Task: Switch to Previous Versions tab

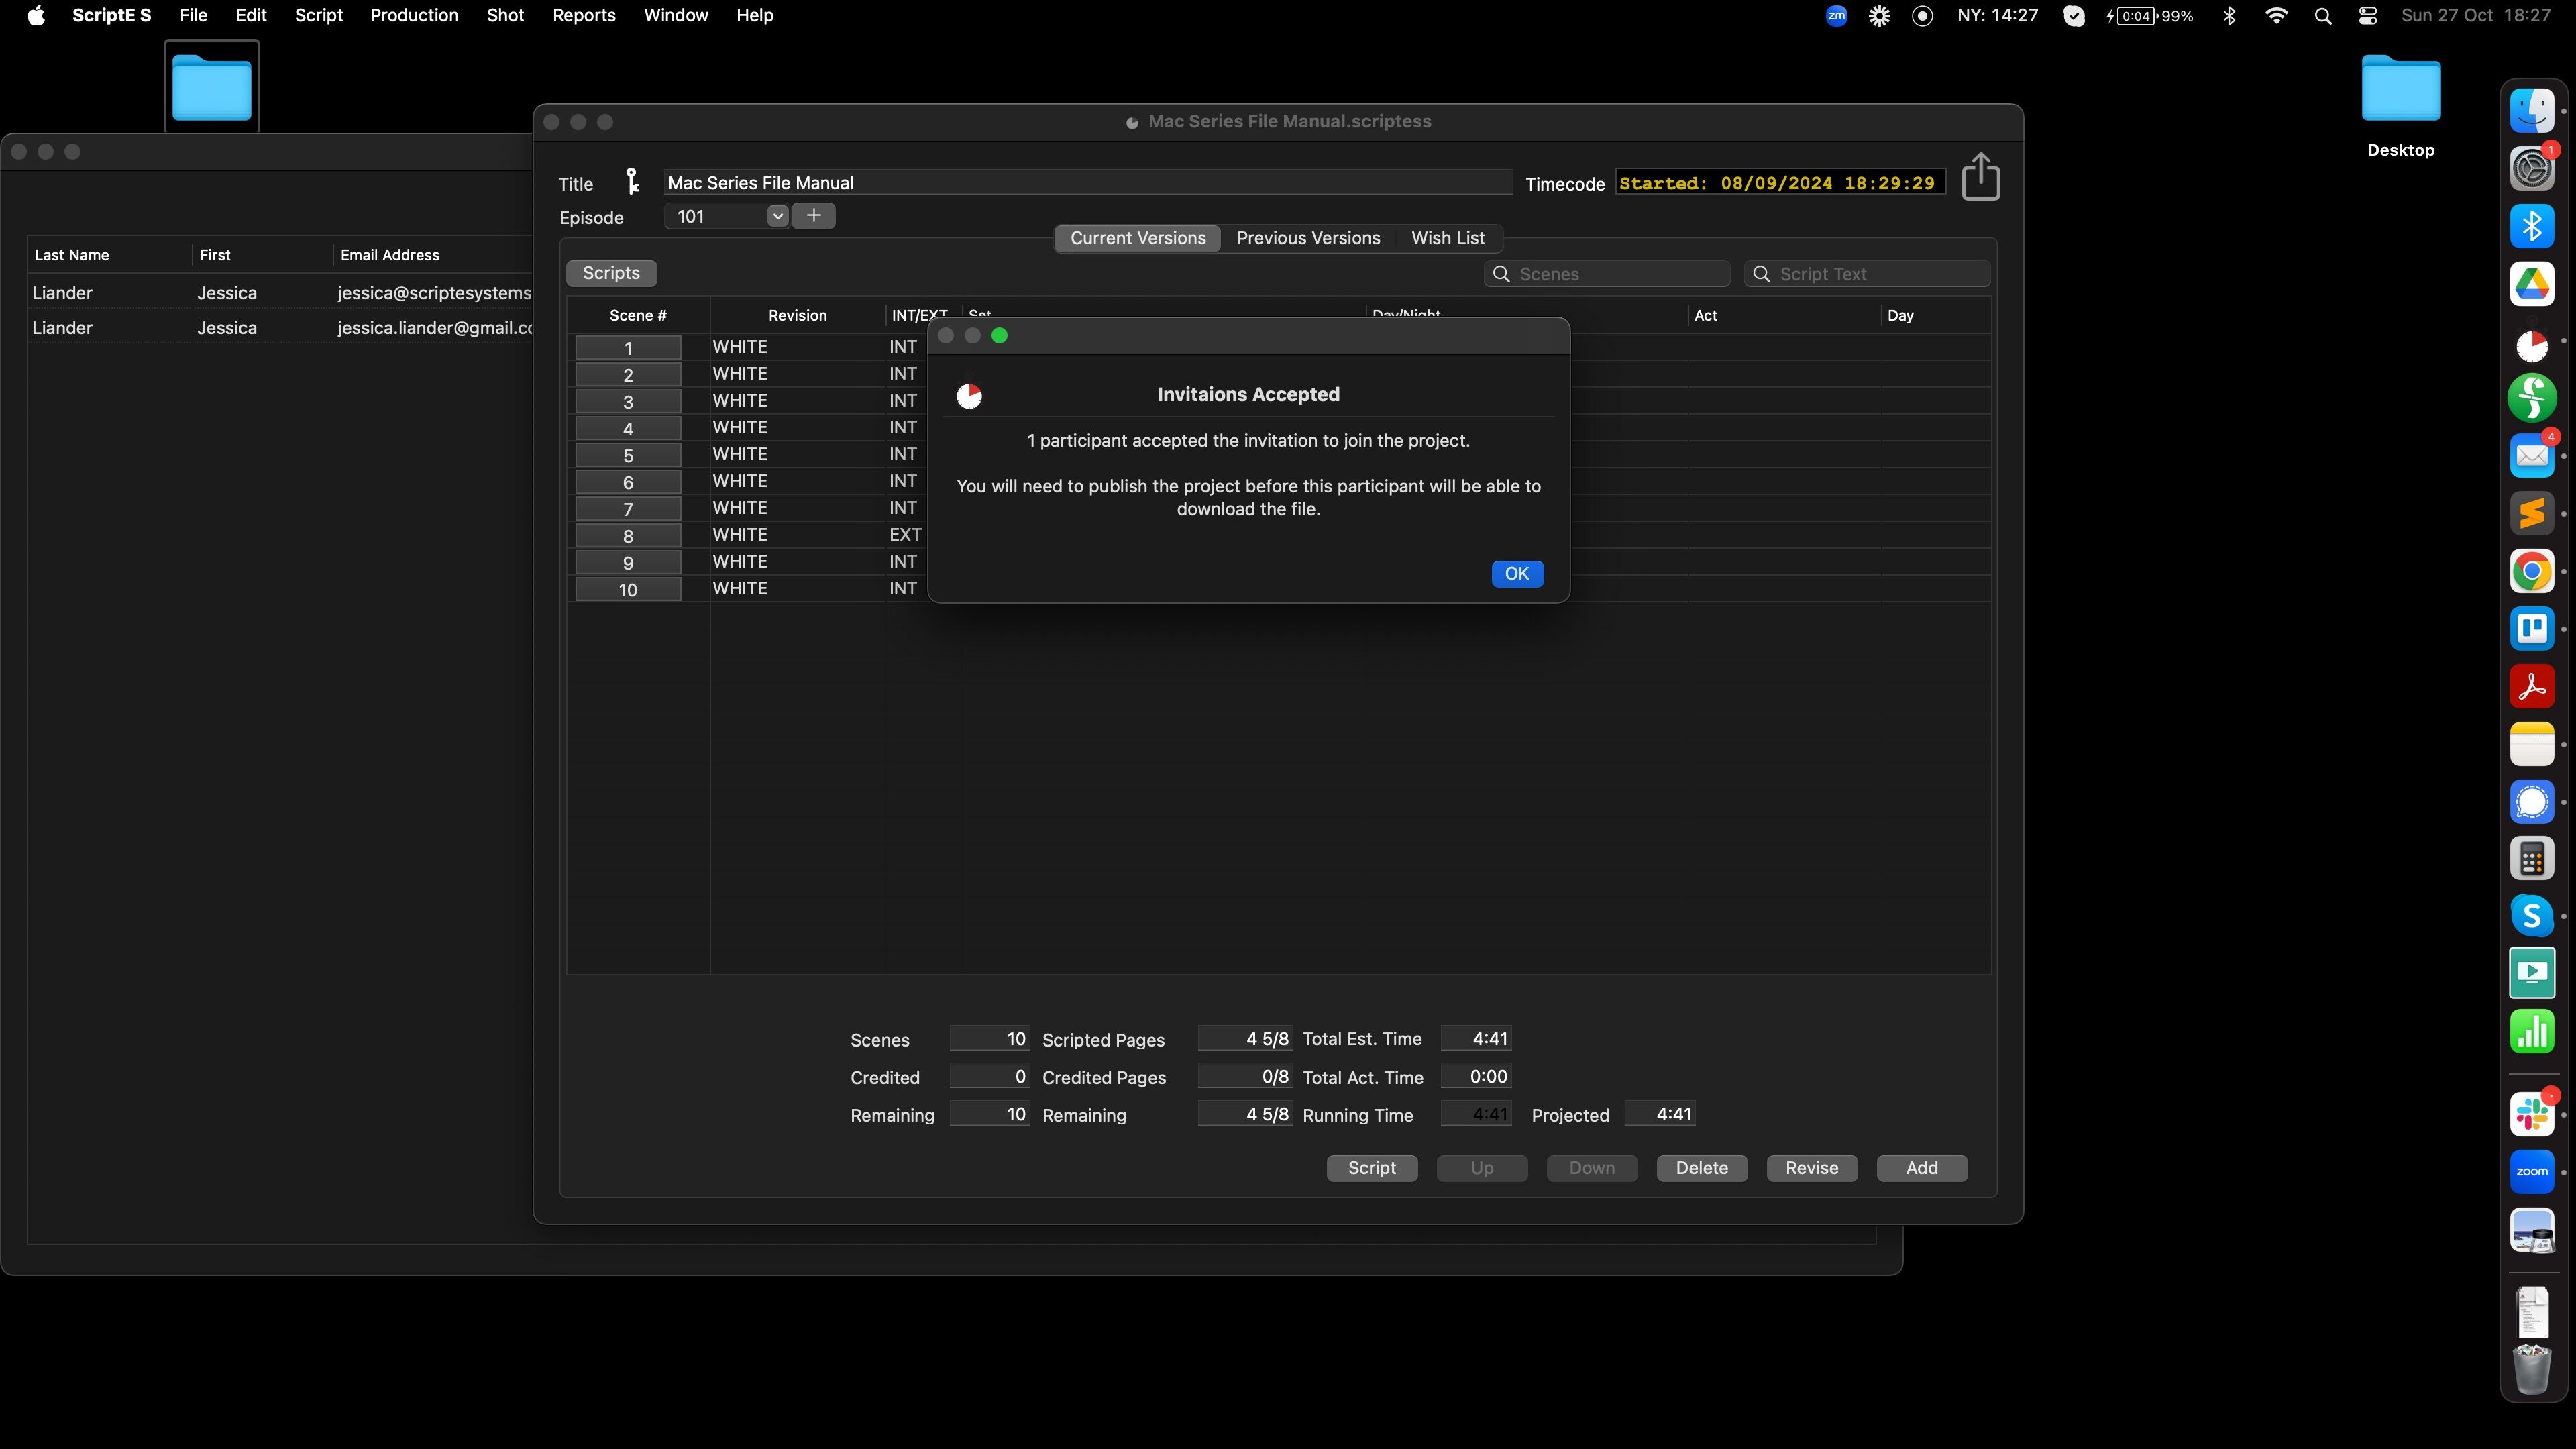Action: click(x=1308, y=238)
